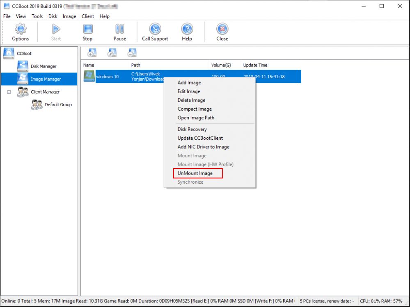Click the Start play icon
Screen dimensions: 410x307
click(x=56, y=29)
